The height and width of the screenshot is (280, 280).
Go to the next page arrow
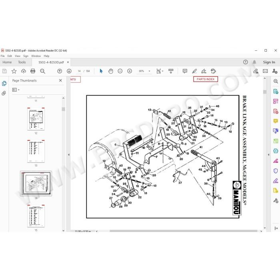click(x=69, y=71)
